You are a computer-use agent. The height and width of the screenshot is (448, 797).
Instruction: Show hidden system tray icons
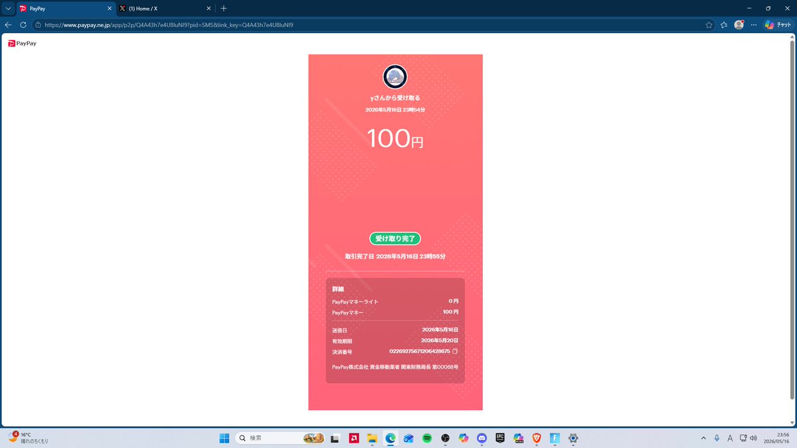[x=703, y=438]
